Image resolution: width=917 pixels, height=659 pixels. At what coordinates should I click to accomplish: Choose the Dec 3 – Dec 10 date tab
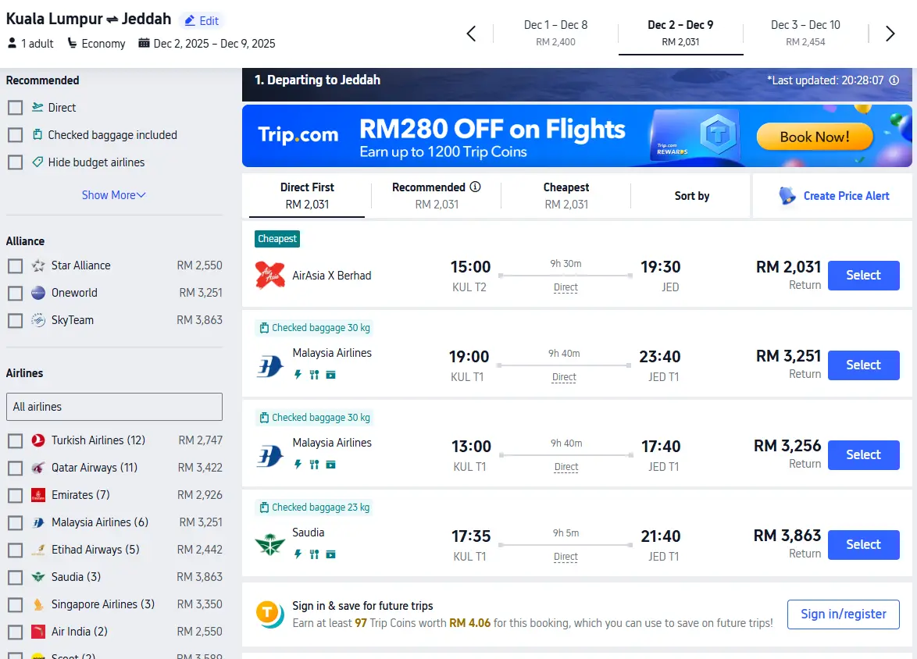(x=805, y=33)
